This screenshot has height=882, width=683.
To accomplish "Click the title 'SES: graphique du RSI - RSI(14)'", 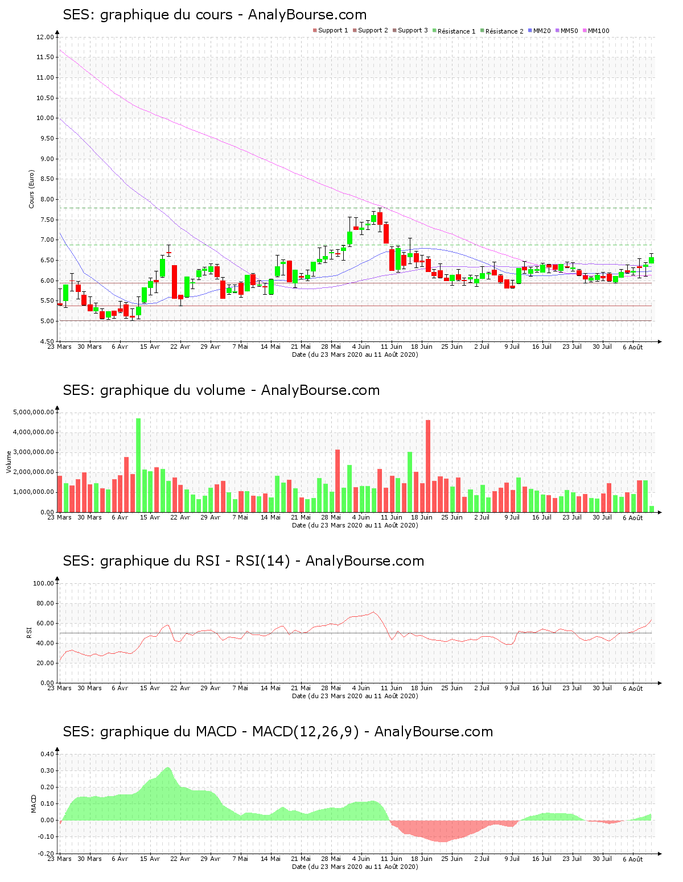I will pos(176,561).
